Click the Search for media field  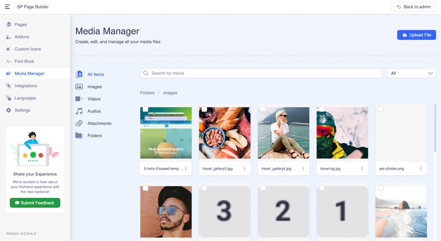click(x=265, y=73)
